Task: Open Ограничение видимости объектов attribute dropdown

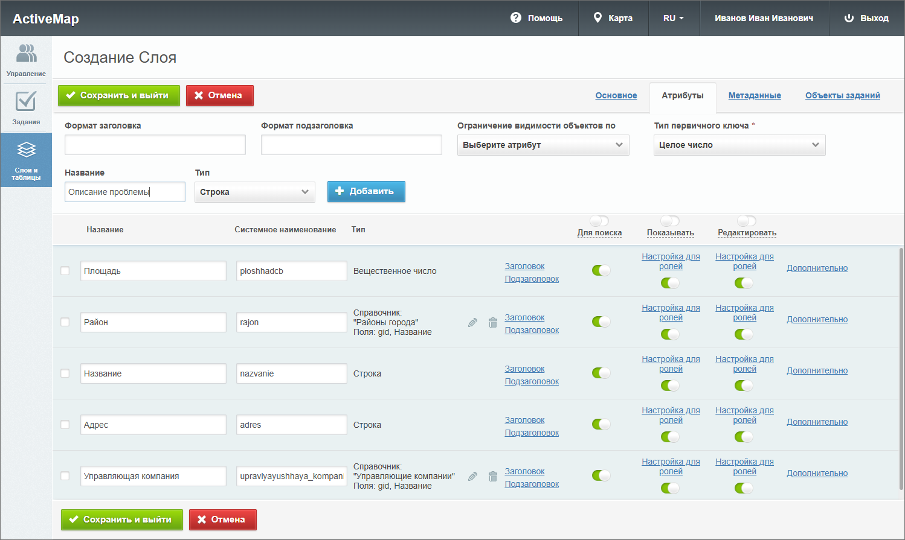Action: [543, 145]
